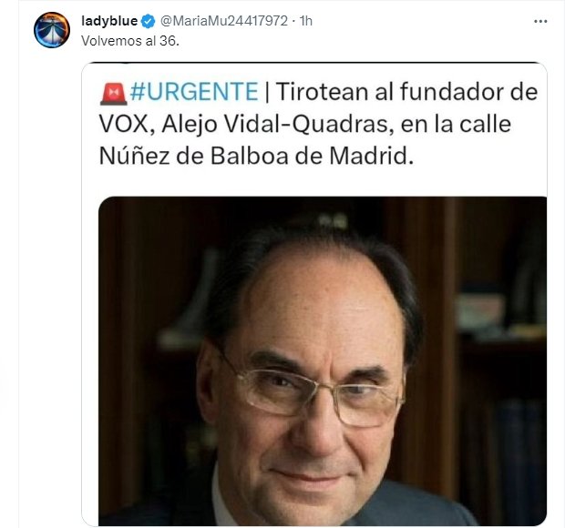Open ladyblue's round profile avatar
The image size is (565, 528).
click(x=52, y=30)
